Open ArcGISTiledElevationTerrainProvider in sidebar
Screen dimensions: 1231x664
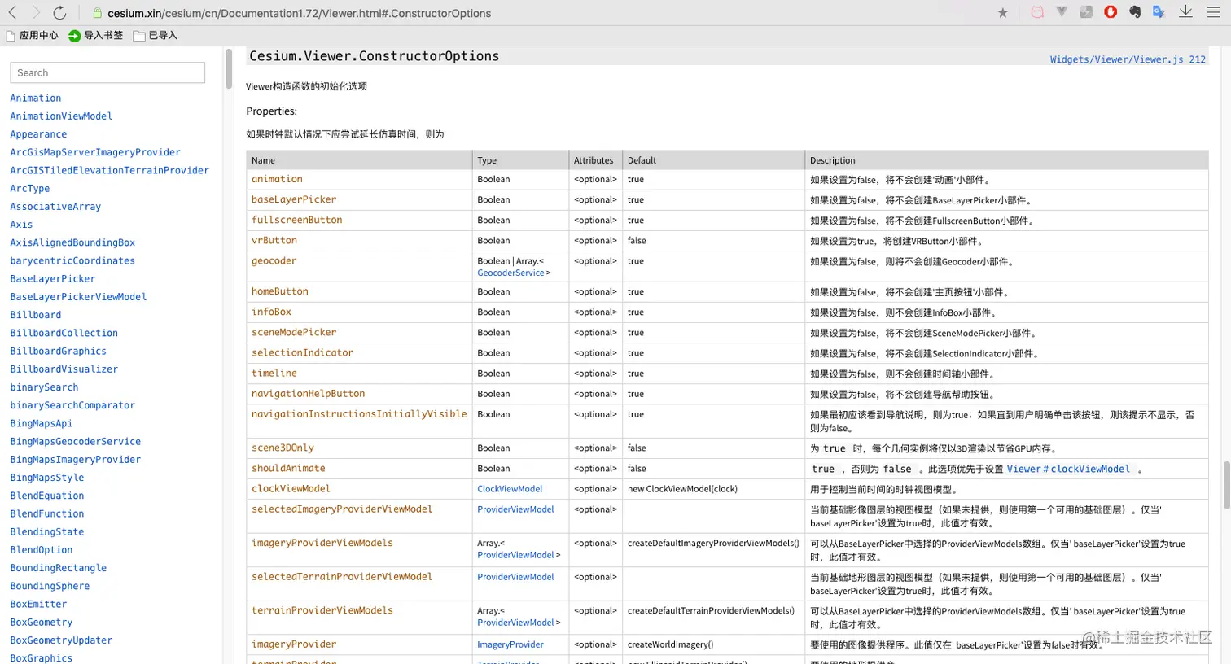pos(109,170)
